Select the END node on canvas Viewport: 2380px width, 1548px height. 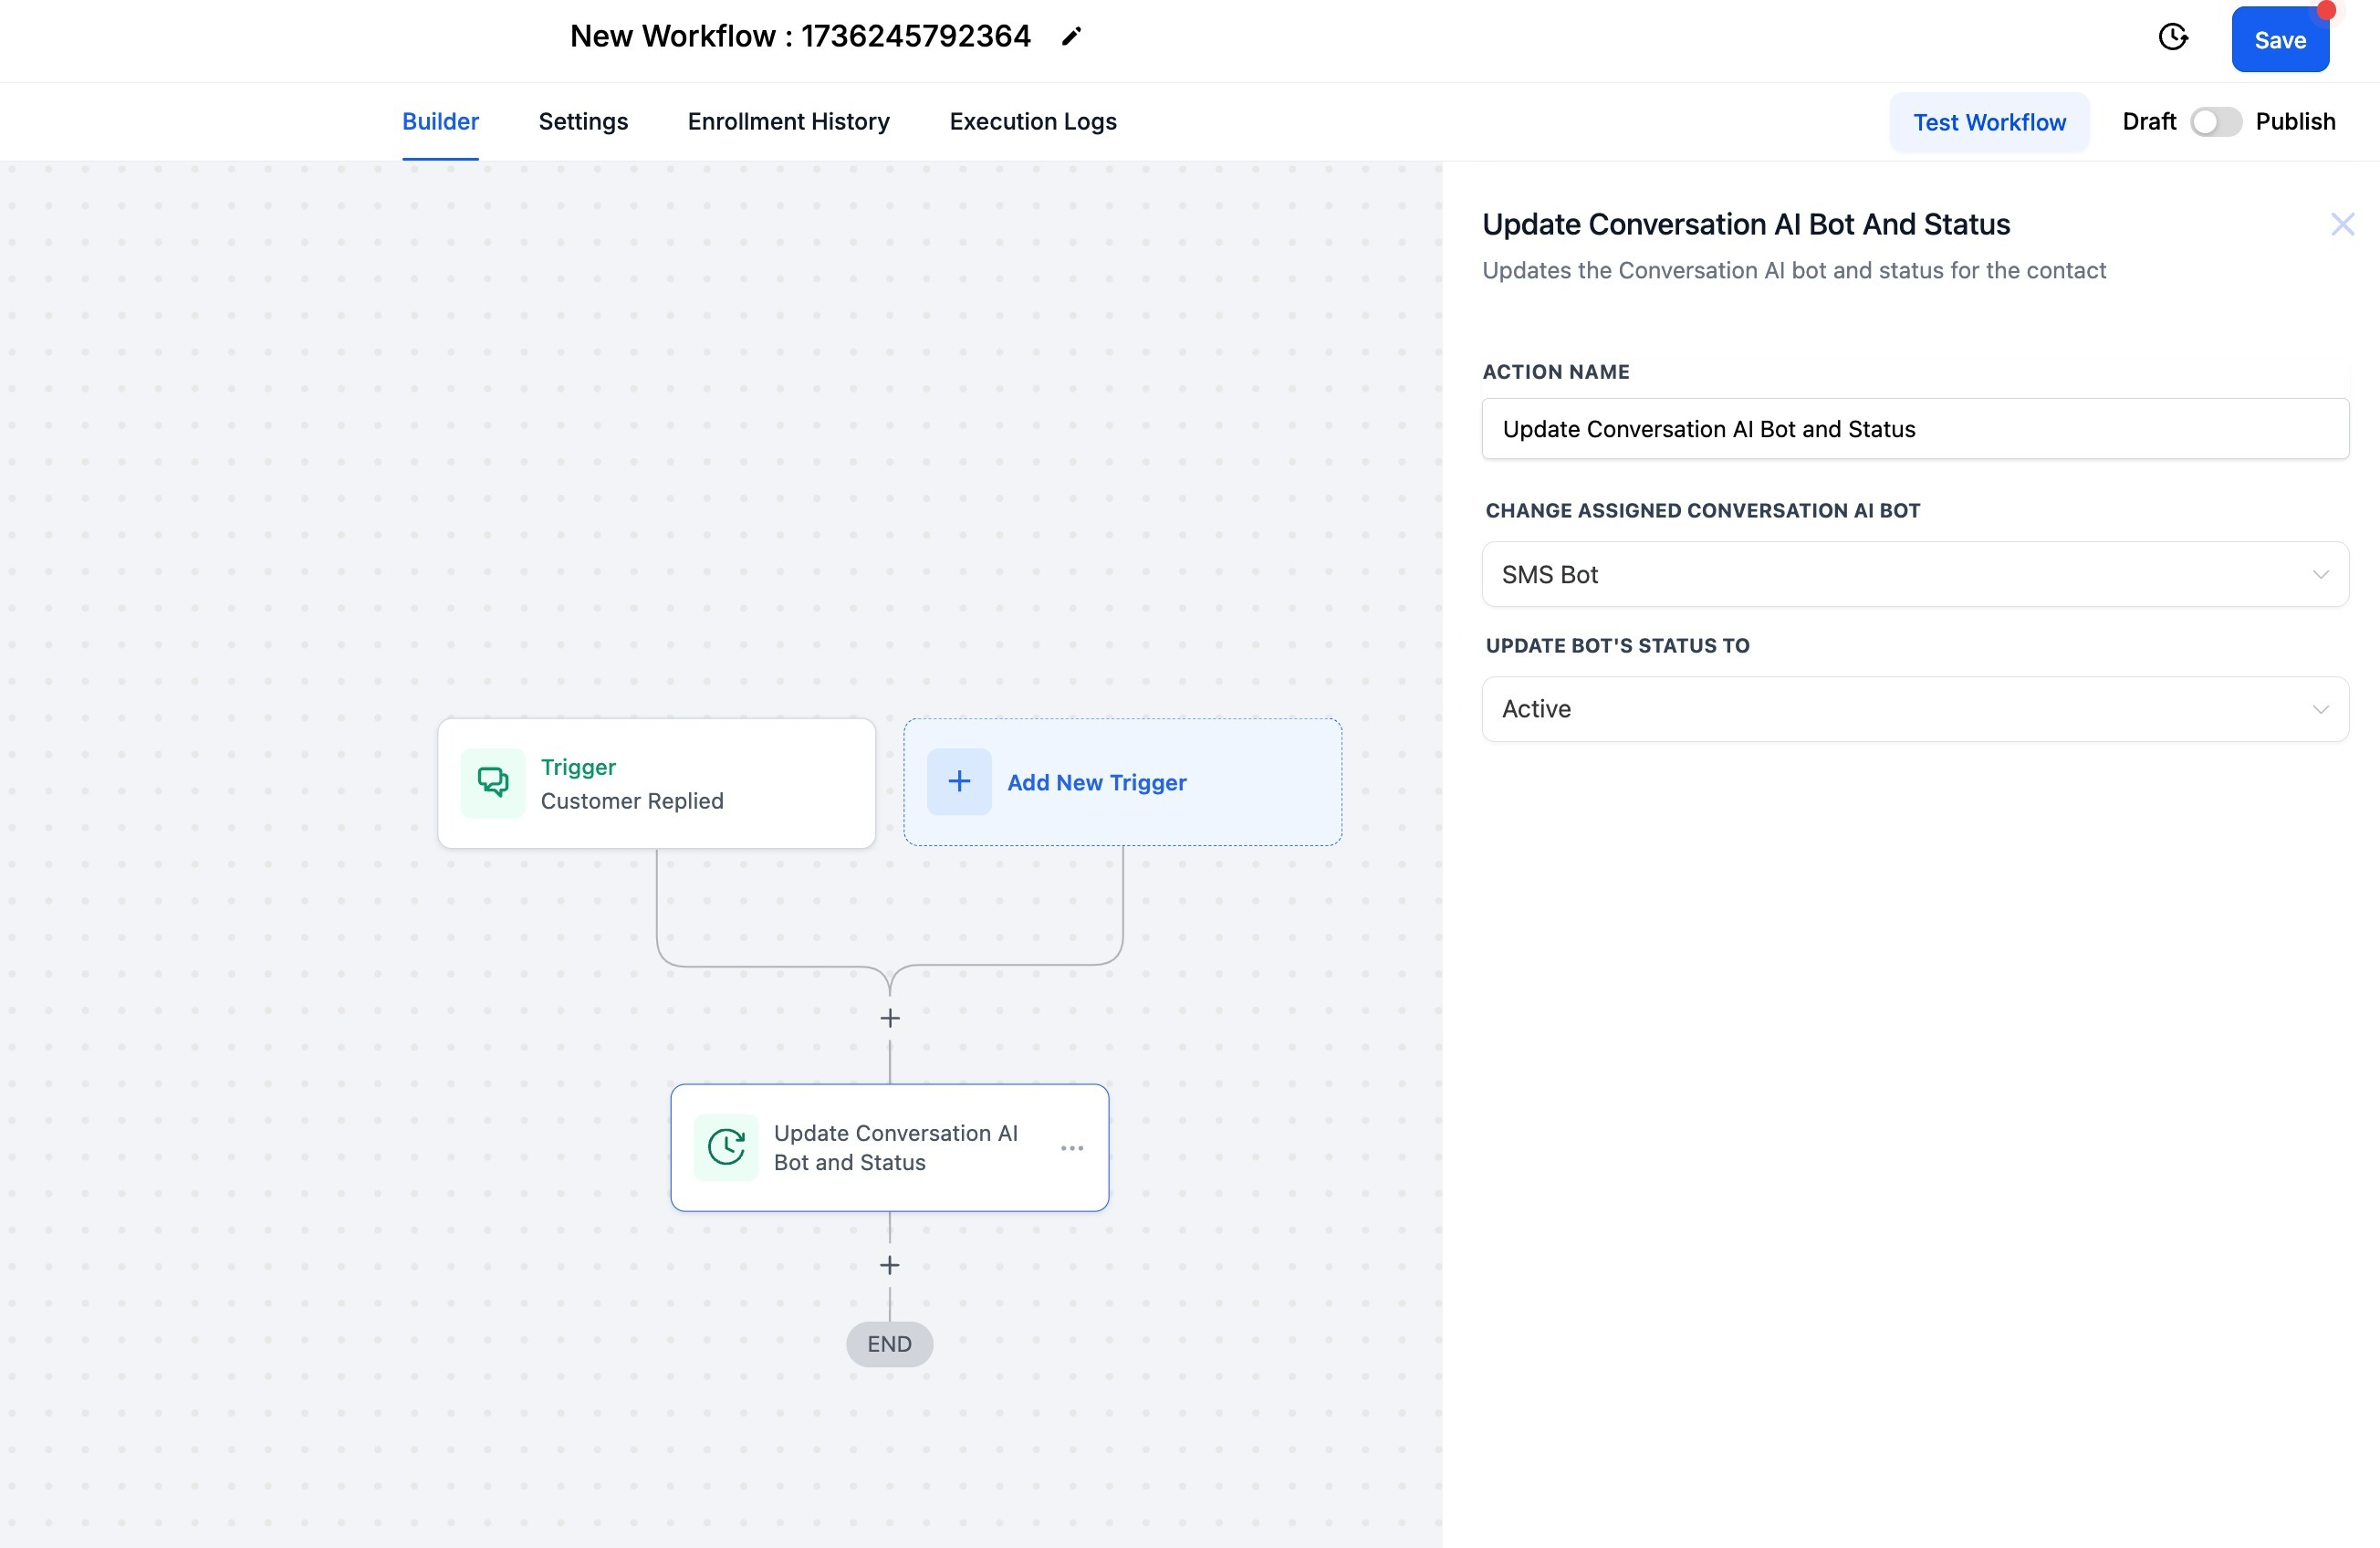(889, 1344)
